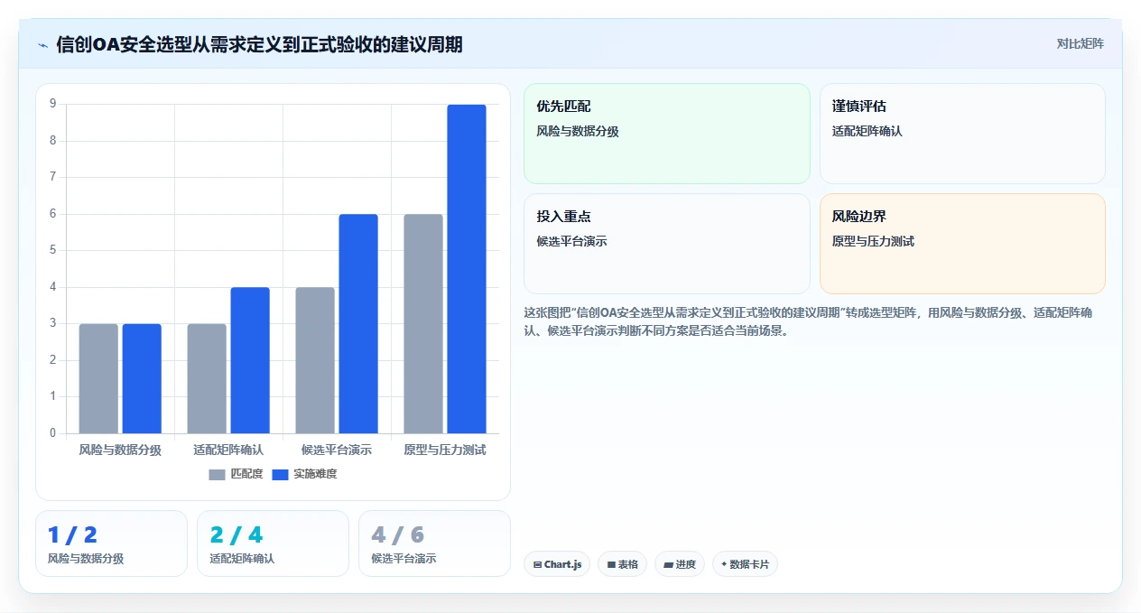Toggle the 匹配度 legend item
1141x613 pixels.
click(x=236, y=474)
